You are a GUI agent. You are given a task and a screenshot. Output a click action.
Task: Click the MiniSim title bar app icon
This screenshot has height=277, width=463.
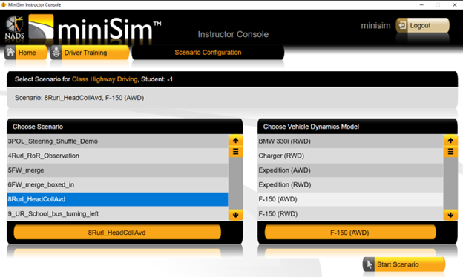tap(4, 4)
